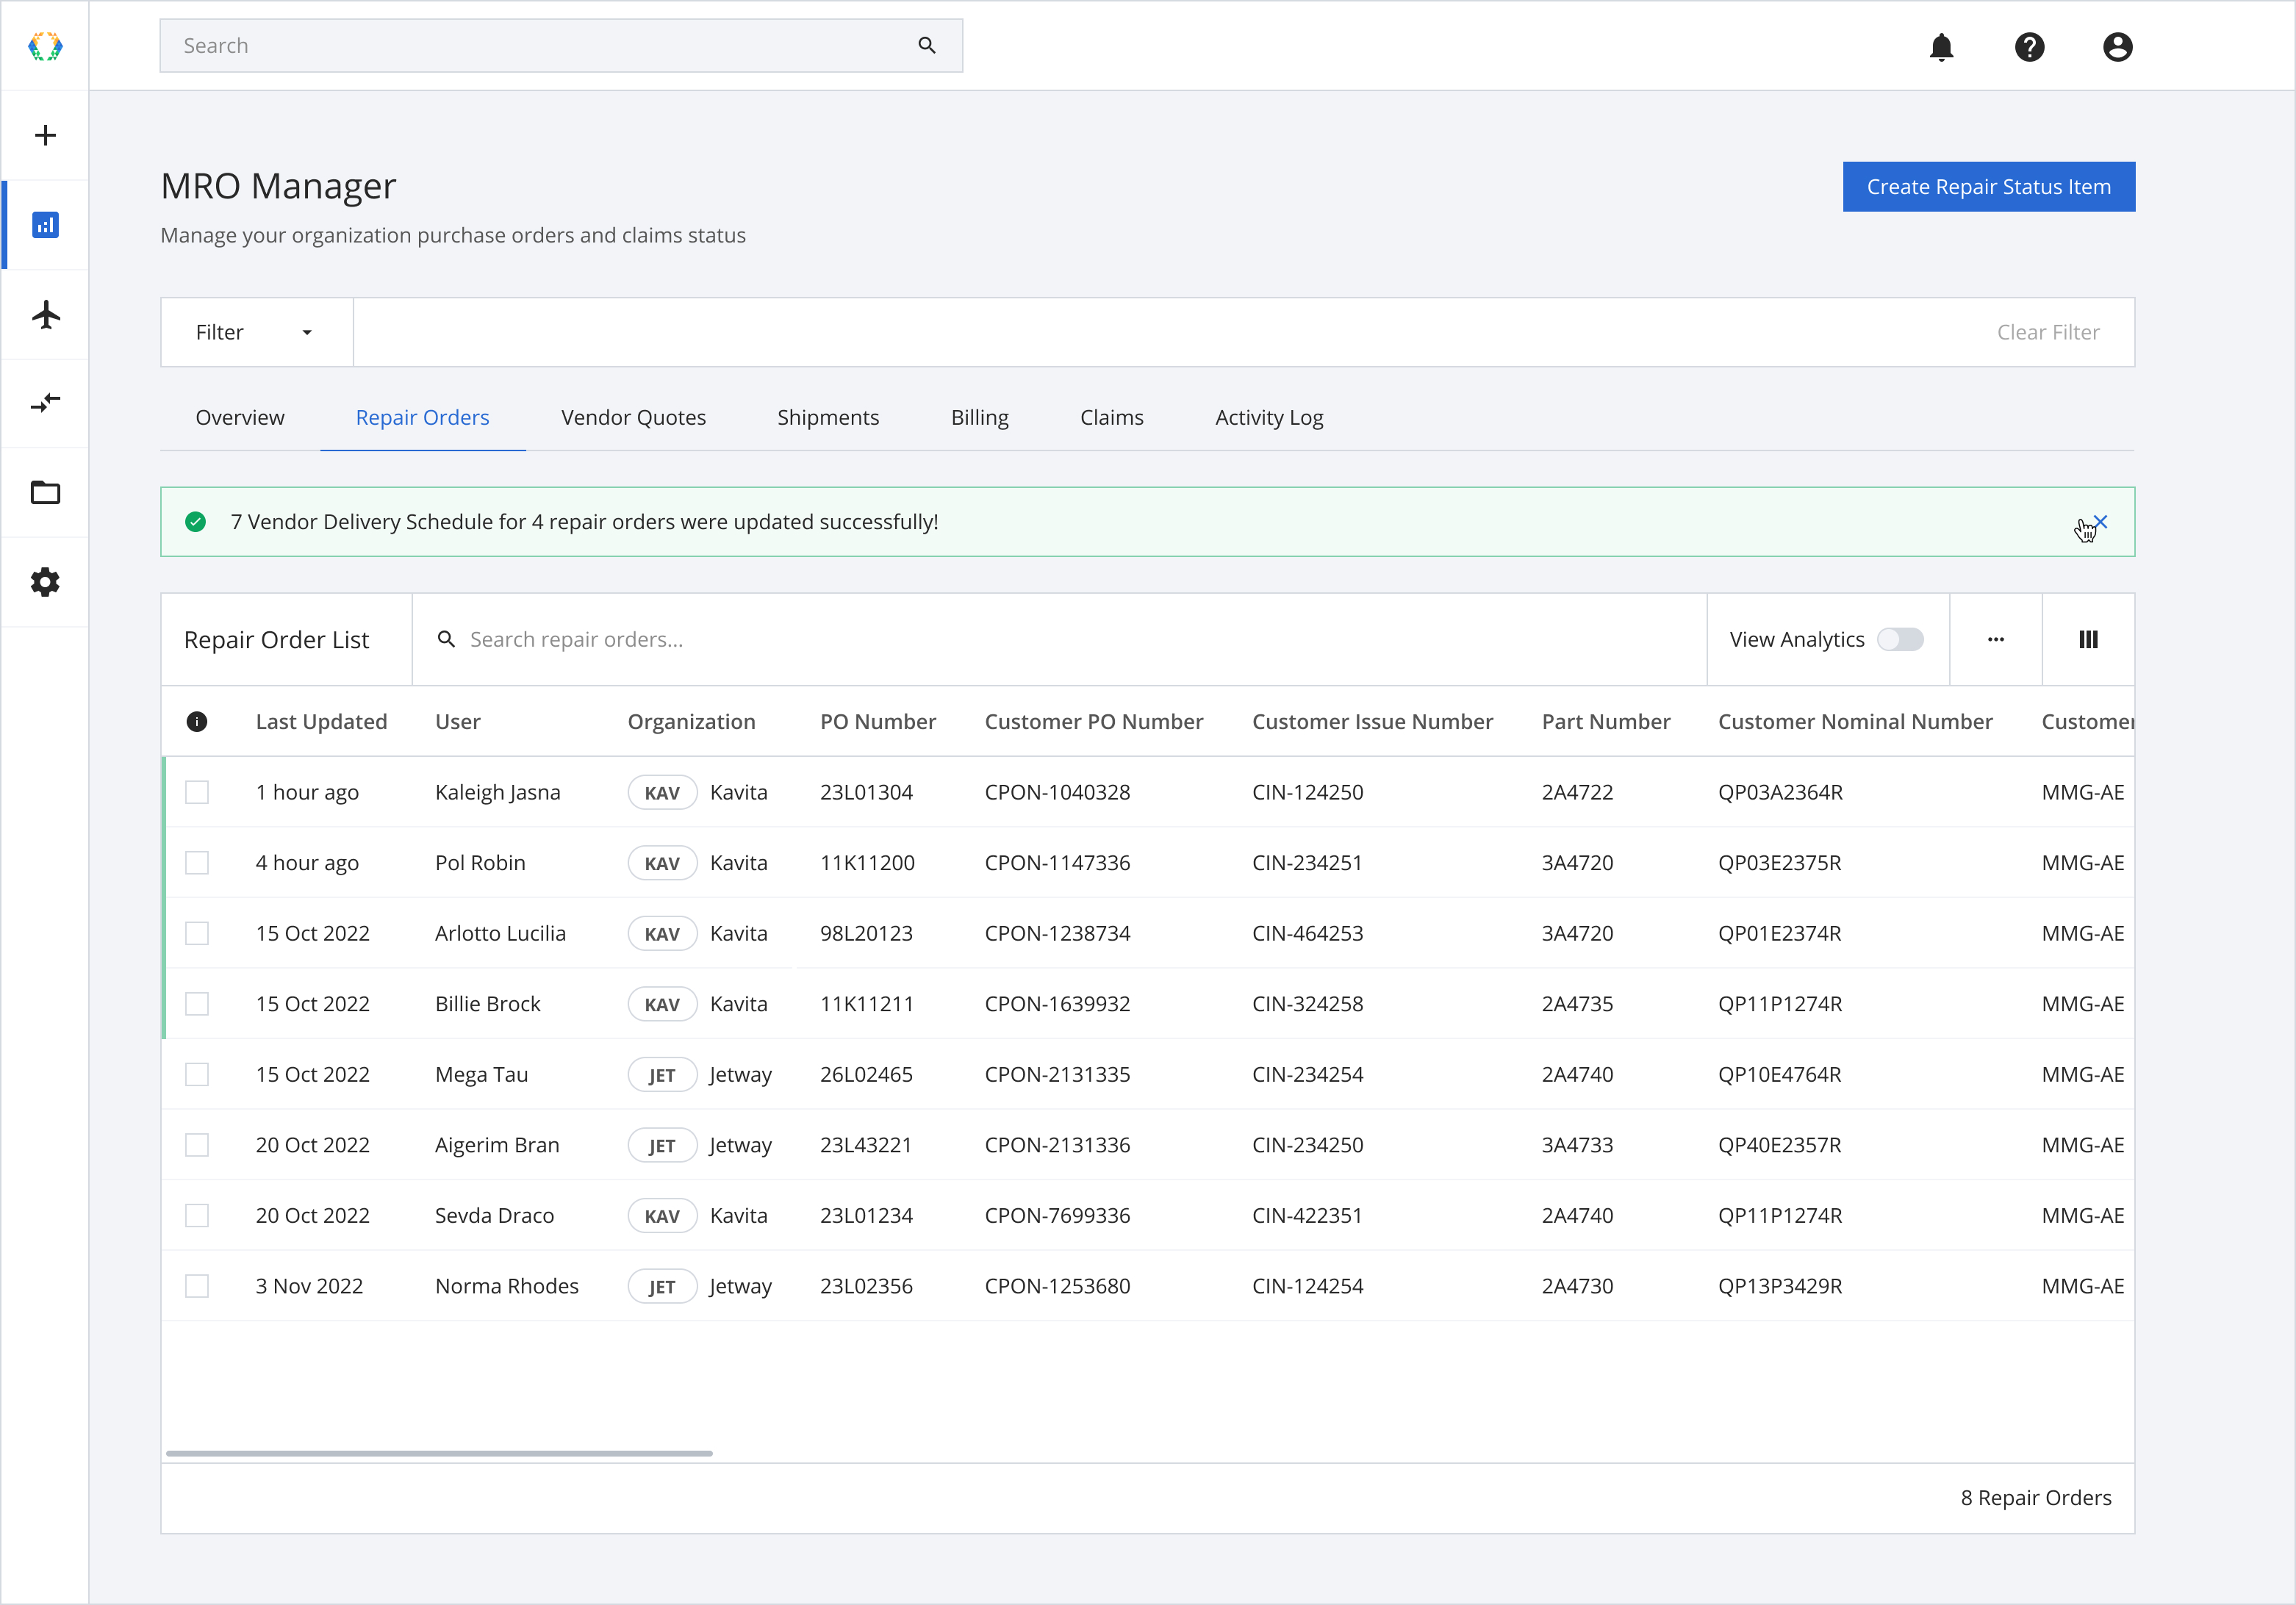
Task: Click customer PO CPON-1147336
Action: [1057, 863]
